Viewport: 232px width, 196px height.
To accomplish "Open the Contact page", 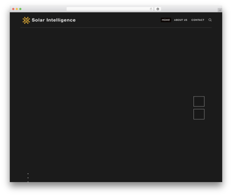I will [198, 20].
